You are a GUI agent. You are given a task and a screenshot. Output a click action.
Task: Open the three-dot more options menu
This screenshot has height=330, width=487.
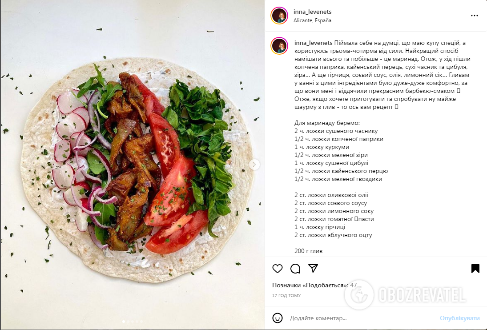474,16
